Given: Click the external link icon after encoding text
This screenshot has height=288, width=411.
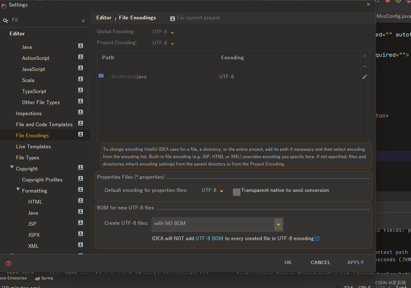Looking at the screenshot, I should click(x=317, y=239).
